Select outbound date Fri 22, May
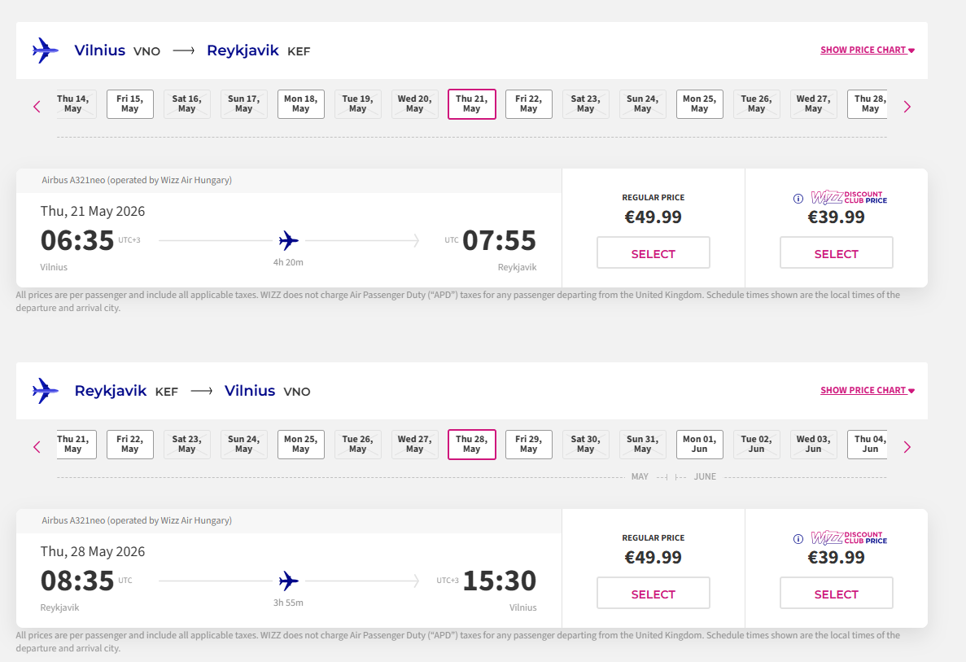This screenshot has height=662, width=966. (x=529, y=104)
